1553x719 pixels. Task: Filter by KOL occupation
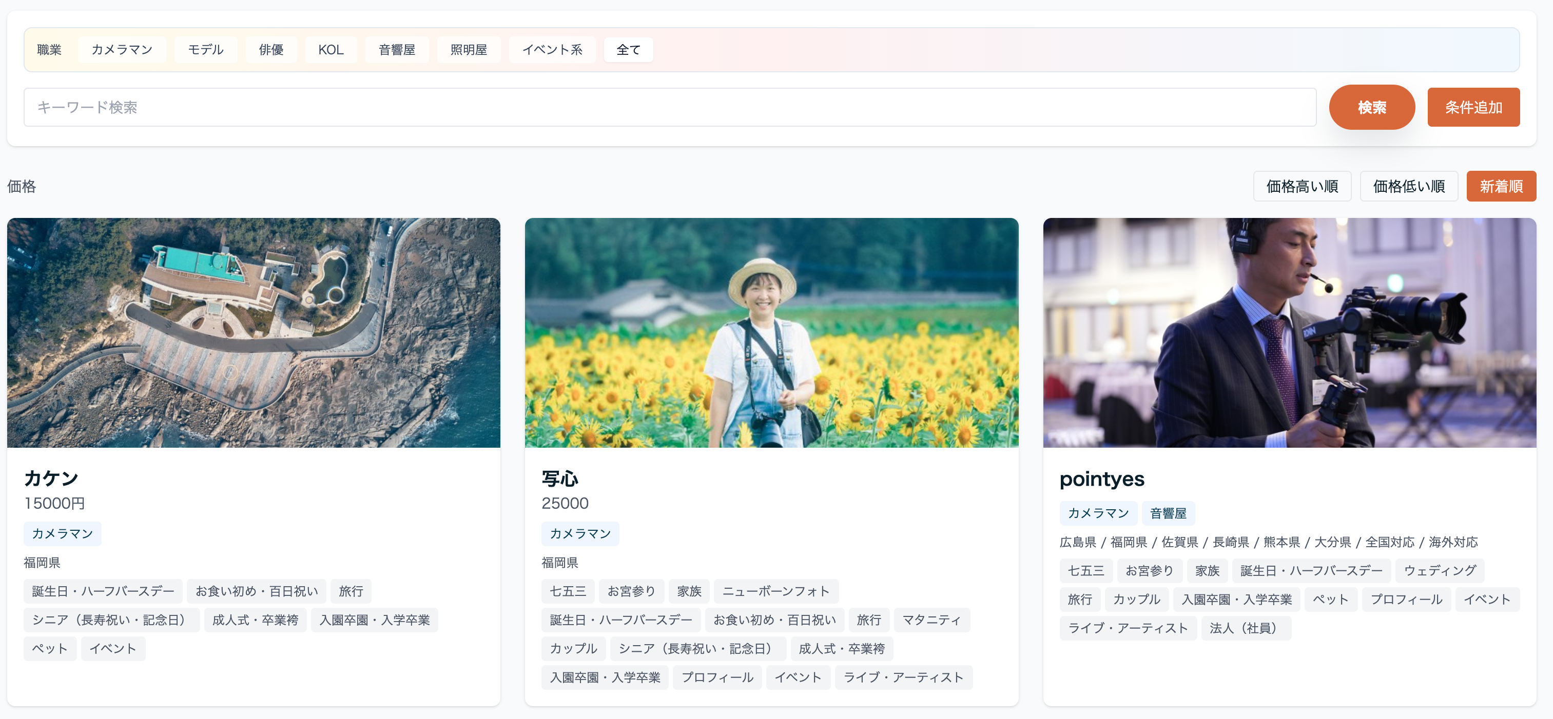coord(331,49)
